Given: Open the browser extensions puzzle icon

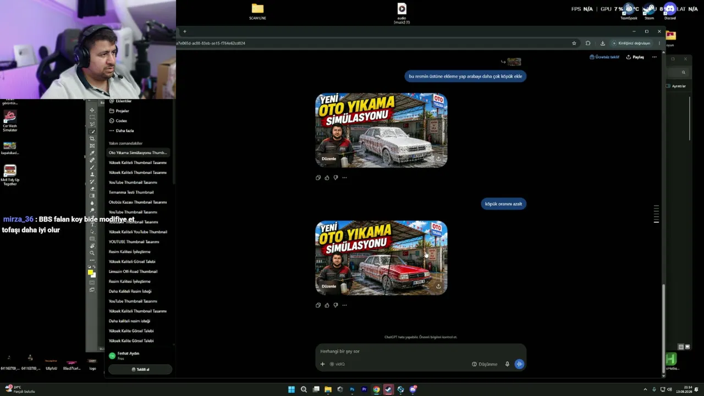Looking at the screenshot, I should pyautogui.click(x=588, y=43).
